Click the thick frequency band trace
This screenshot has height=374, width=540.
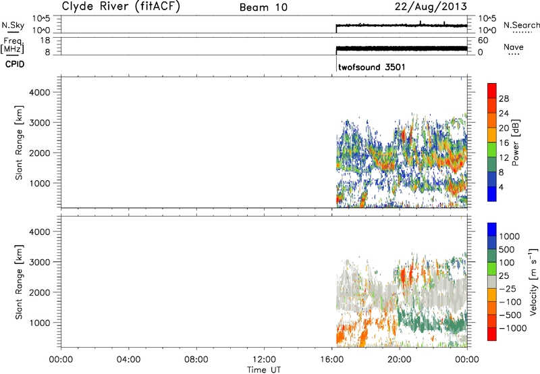point(402,49)
